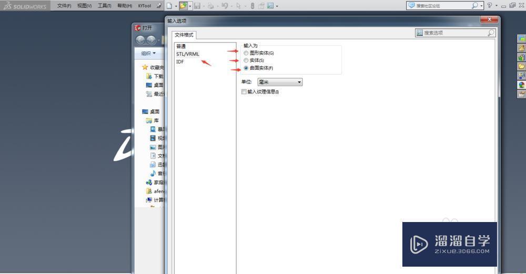Select STL/VRML in the file format list
This screenshot has width=526, height=274.
(x=188, y=54)
